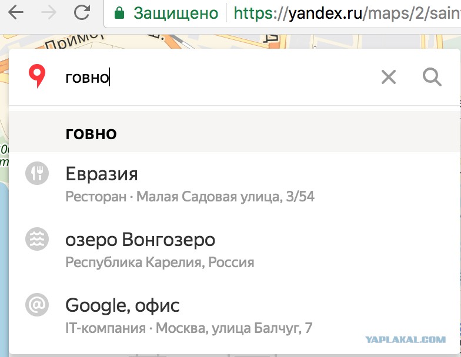Pick the Google, офис suggestion
Screen dimensions: 461x357
[234, 316]
